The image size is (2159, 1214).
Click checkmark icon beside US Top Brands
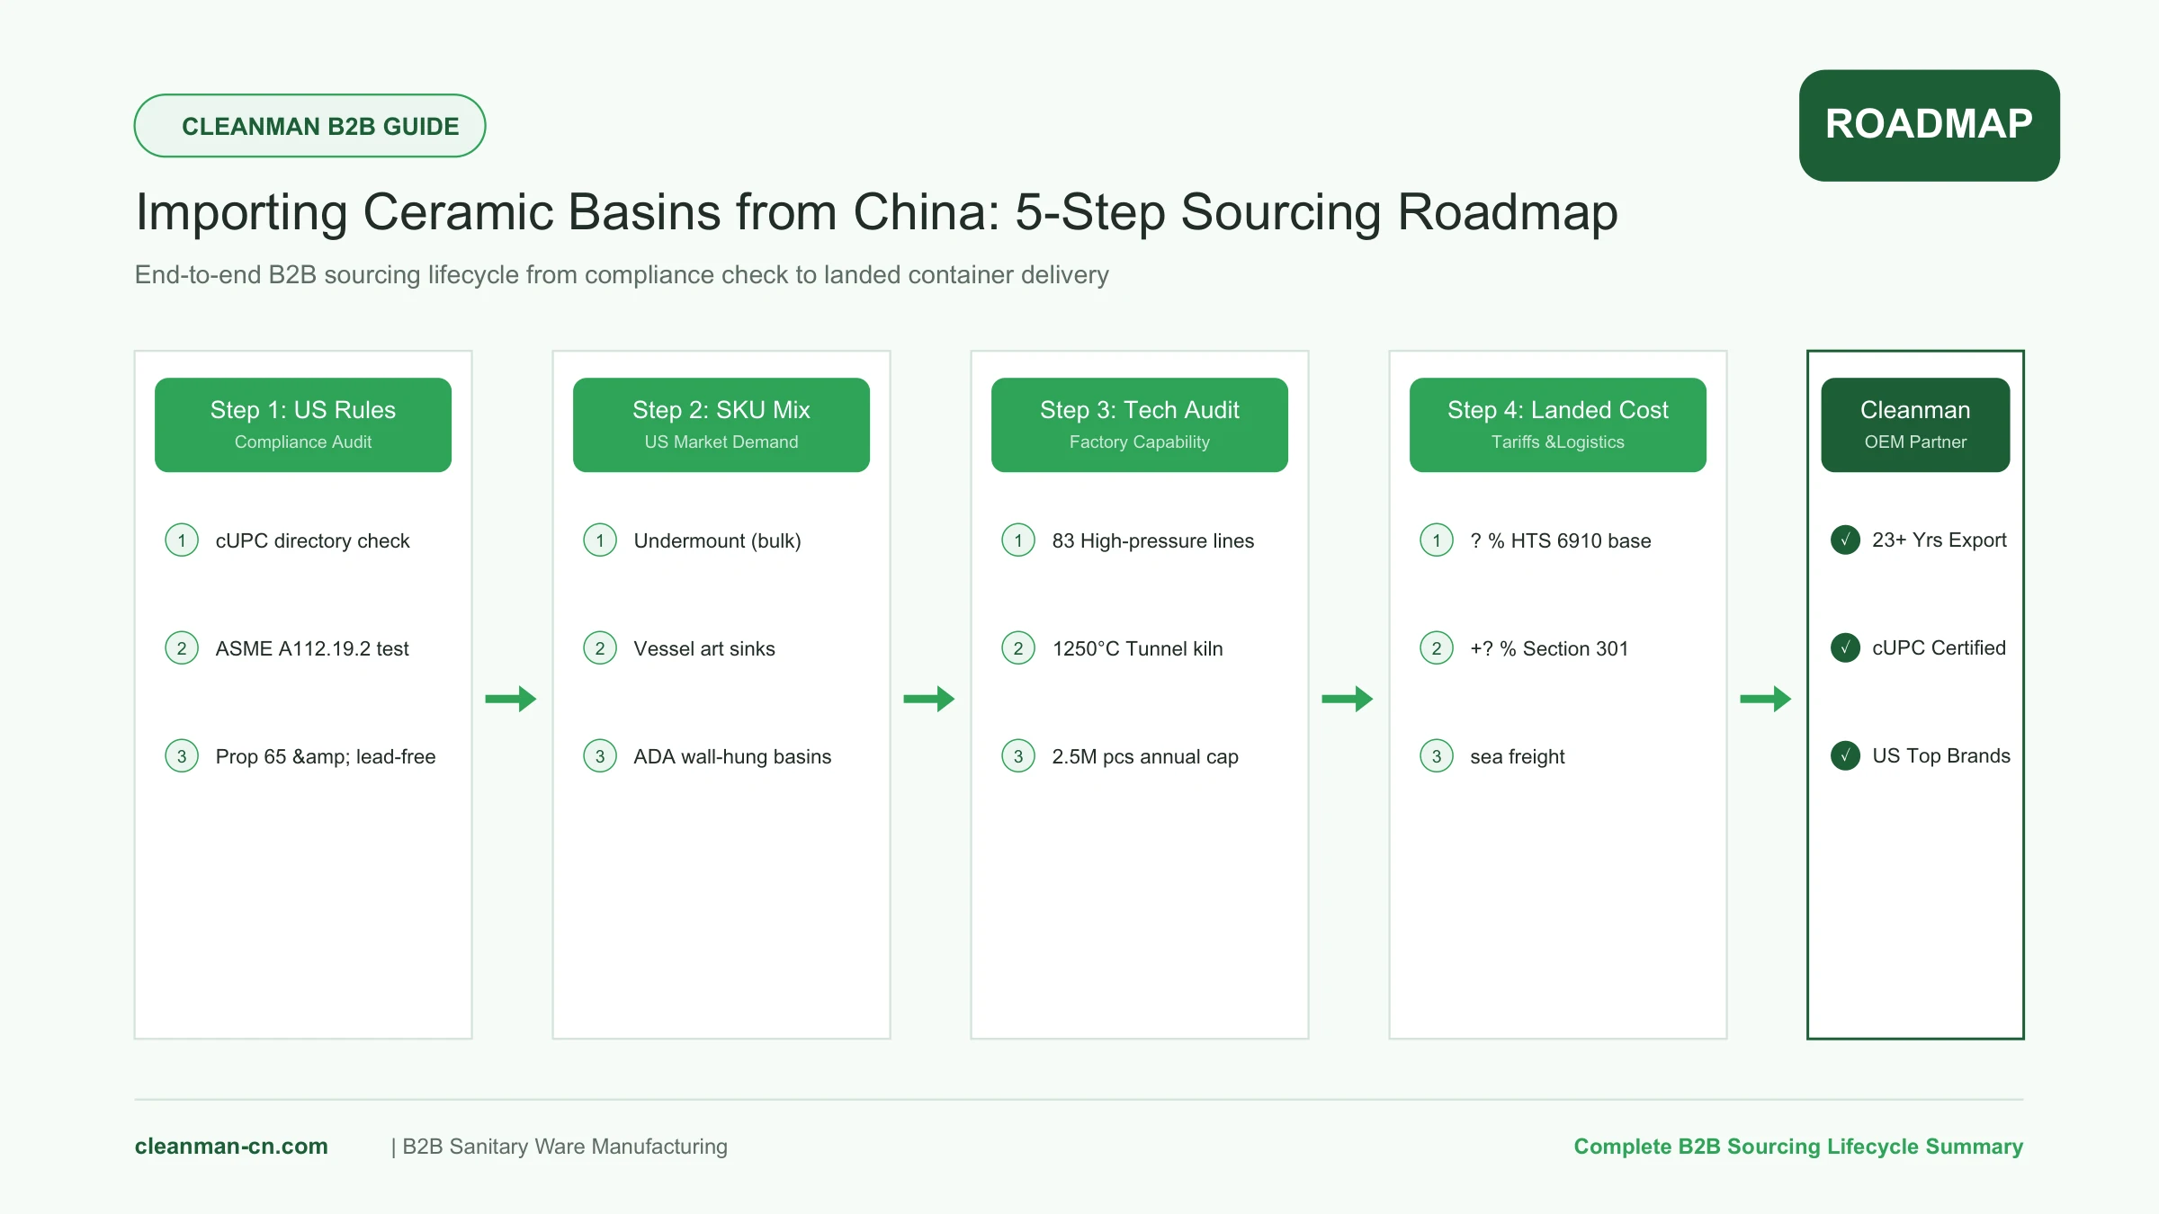1845,756
